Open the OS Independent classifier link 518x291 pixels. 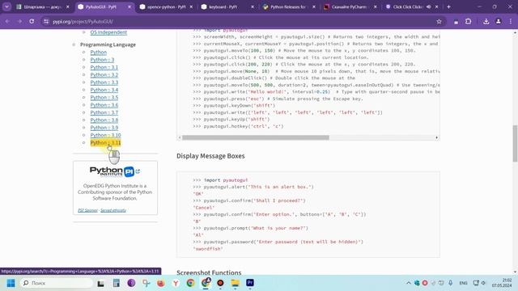(108, 32)
